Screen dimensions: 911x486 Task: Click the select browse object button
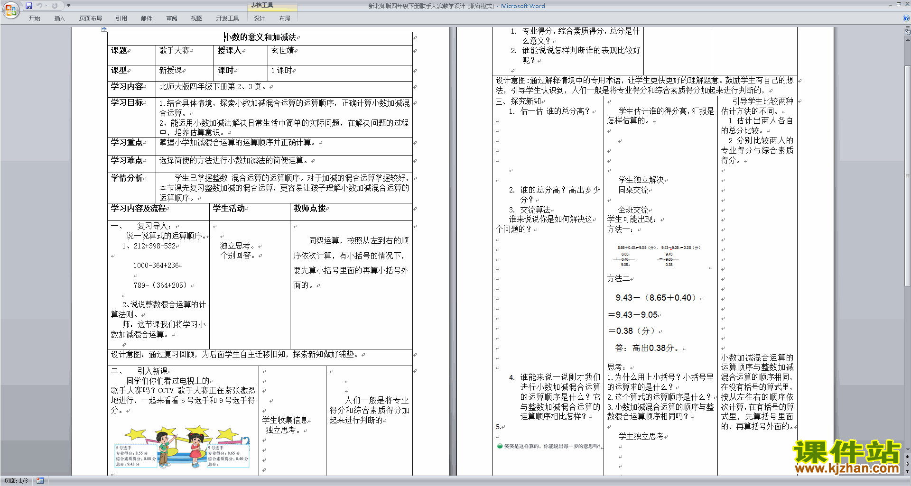pos(908,464)
